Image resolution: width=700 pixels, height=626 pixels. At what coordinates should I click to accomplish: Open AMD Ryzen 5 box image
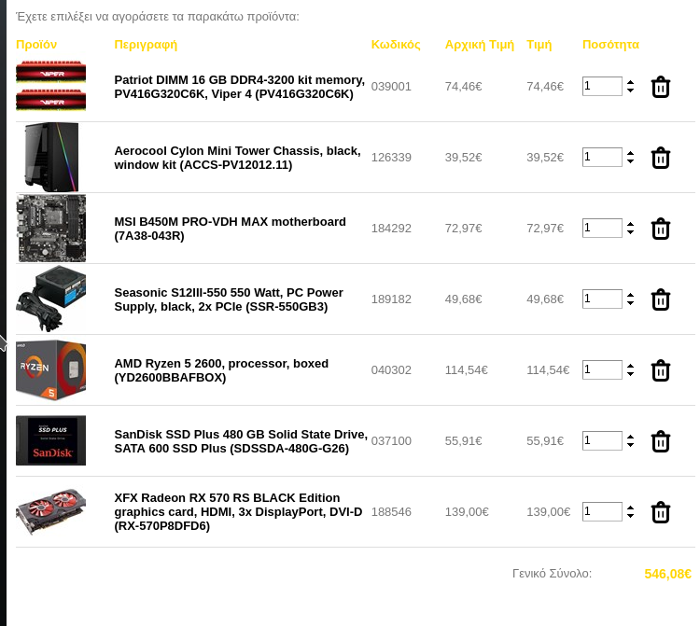[51, 369]
